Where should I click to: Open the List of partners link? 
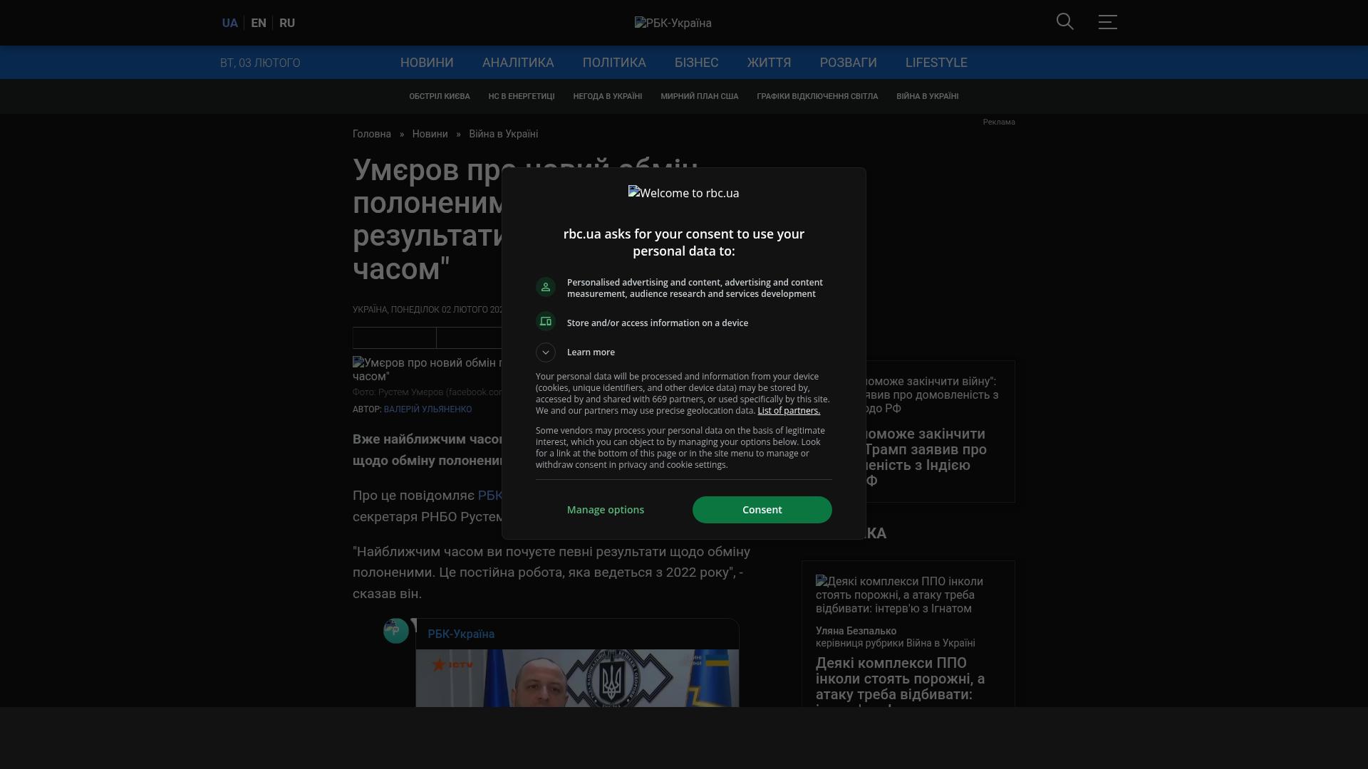789,411
